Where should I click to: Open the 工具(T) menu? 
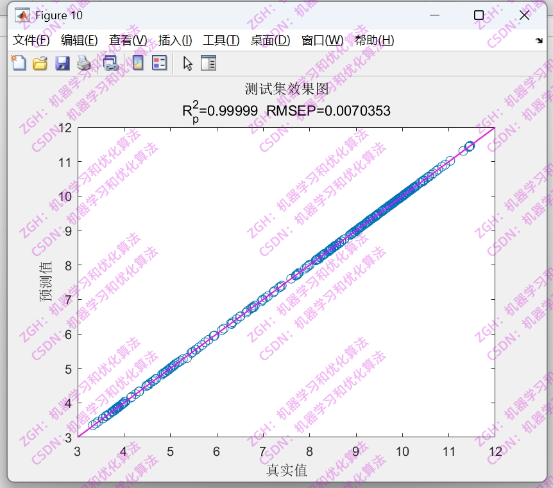point(221,40)
